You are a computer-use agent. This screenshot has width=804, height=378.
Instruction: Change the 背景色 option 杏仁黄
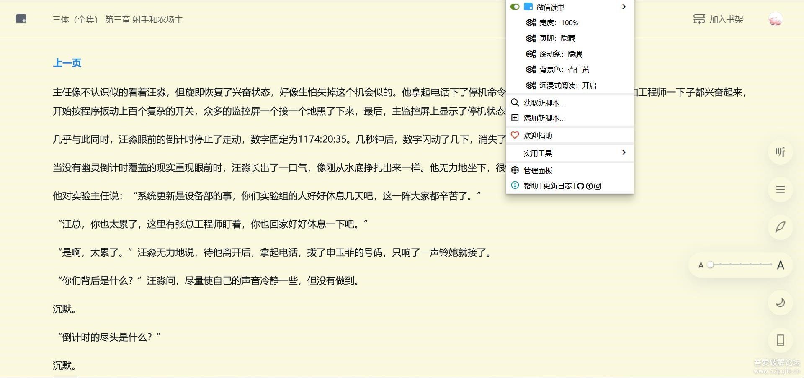point(564,69)
